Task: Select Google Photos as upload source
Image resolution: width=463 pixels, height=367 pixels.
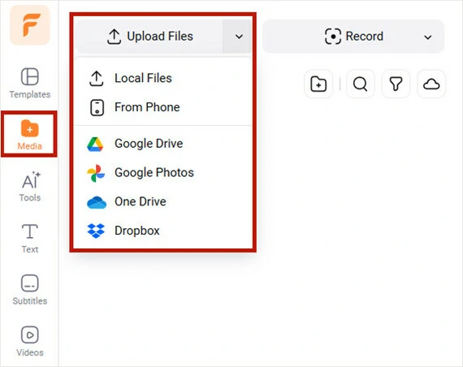Action: click(163, 173)
